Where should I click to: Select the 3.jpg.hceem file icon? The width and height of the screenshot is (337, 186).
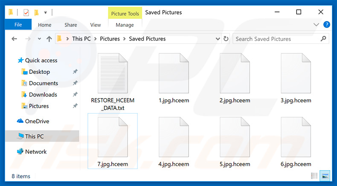click(296, 73)
